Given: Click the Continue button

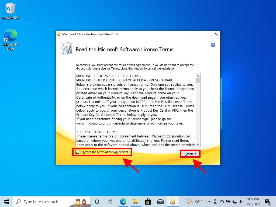Looking at the screenshot, I should 190,154.
